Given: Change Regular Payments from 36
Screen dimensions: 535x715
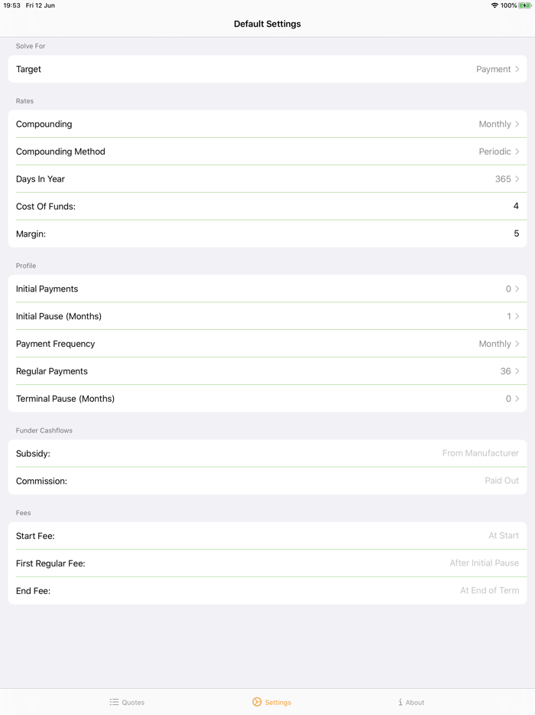Looking at the screenshot, I should [x=267, y=371].
